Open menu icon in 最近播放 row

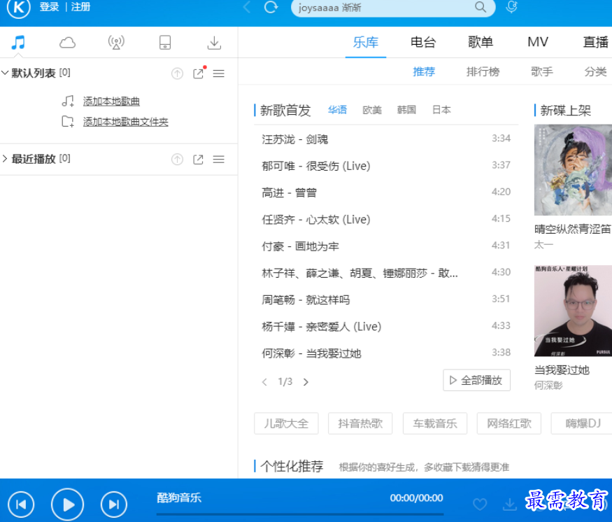(x=218, y=160)
